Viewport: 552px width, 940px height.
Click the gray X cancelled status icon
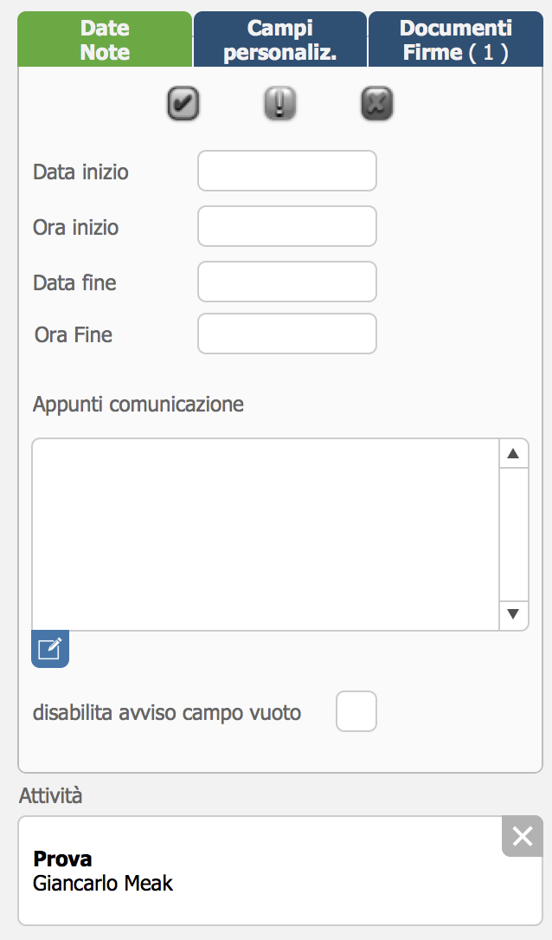pyautogui.click(x=377, y=104)
